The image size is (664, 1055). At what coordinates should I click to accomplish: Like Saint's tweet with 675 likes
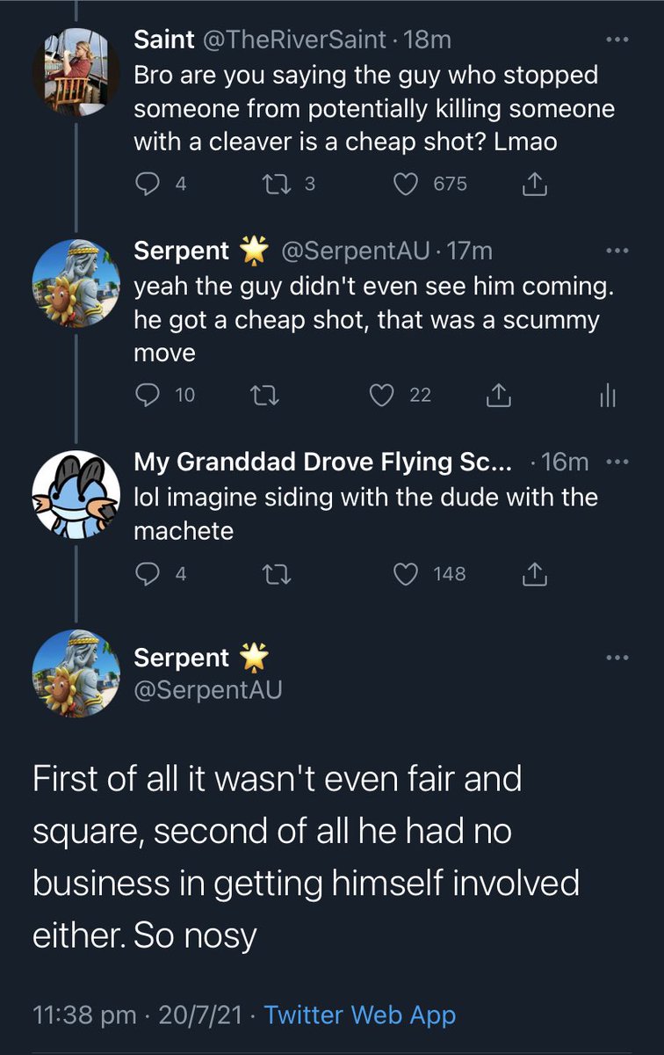(406, 184)
